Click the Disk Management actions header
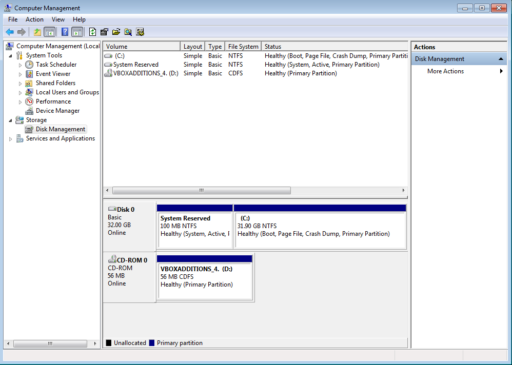Image resolution: width=512 pixels, height=365 pixels. (x=459, y=59)
